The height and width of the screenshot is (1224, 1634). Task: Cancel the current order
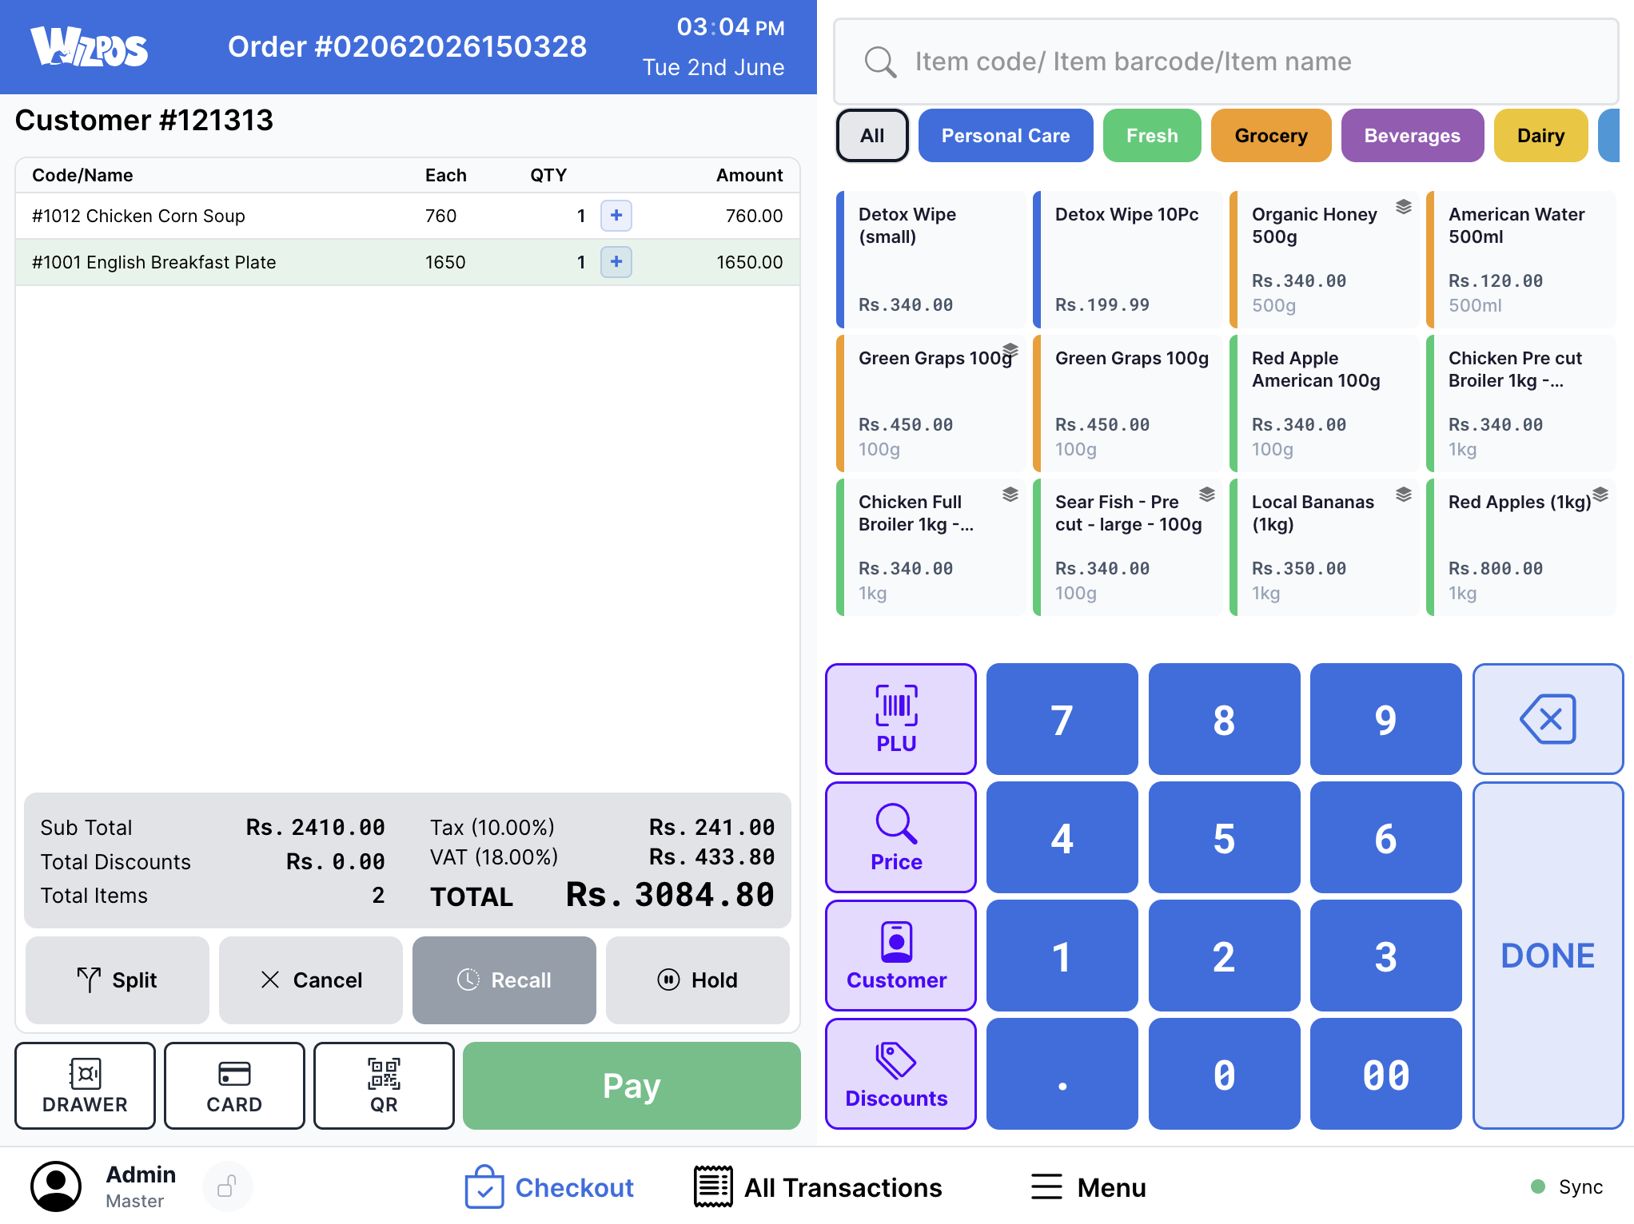click(311, 980)
